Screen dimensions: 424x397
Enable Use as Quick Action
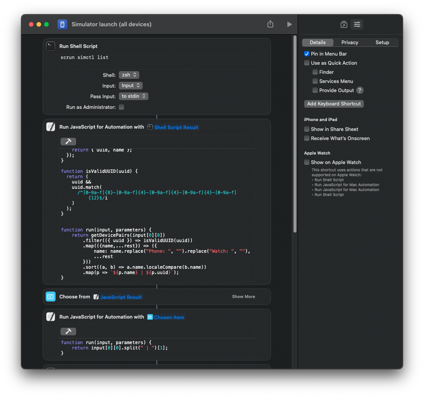pyautogui.click(x=307, y=63)
